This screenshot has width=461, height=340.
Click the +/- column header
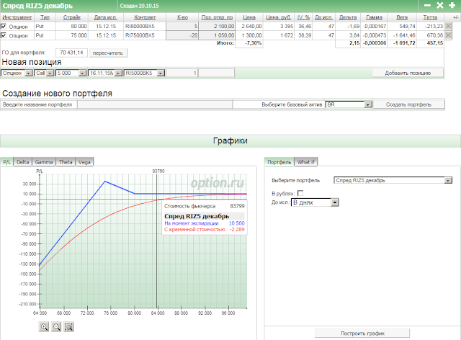pos(455,17)
